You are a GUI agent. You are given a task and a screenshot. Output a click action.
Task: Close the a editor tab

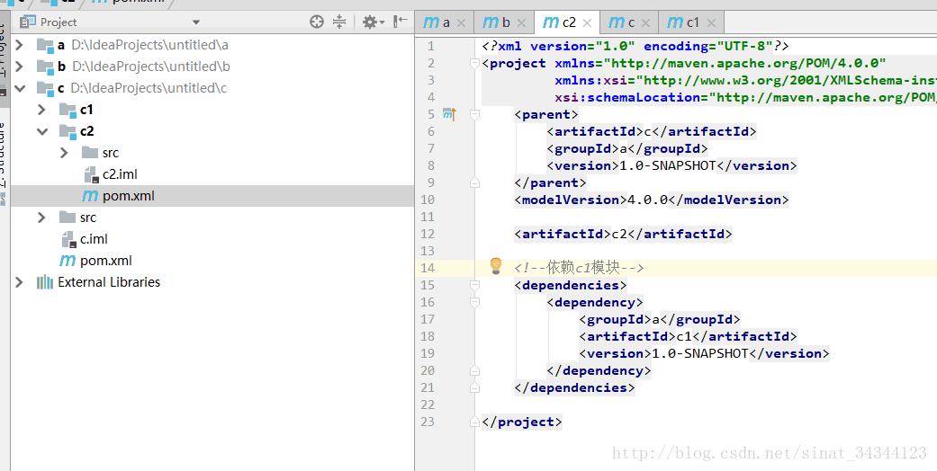click(x=462, y=23)
